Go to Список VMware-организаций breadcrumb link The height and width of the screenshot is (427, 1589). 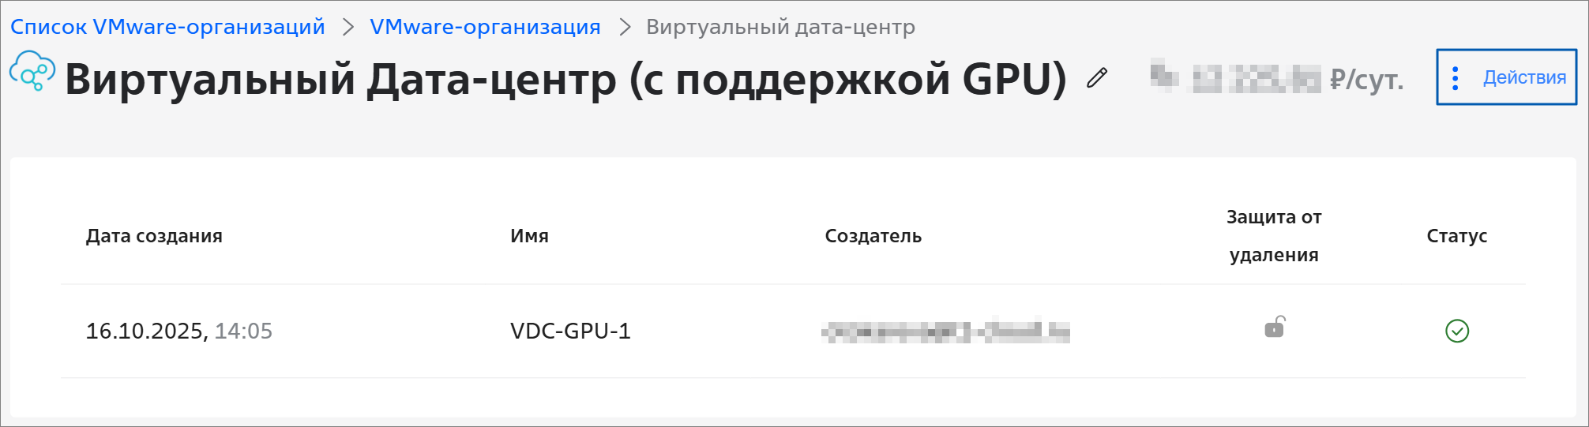(167, 28)
